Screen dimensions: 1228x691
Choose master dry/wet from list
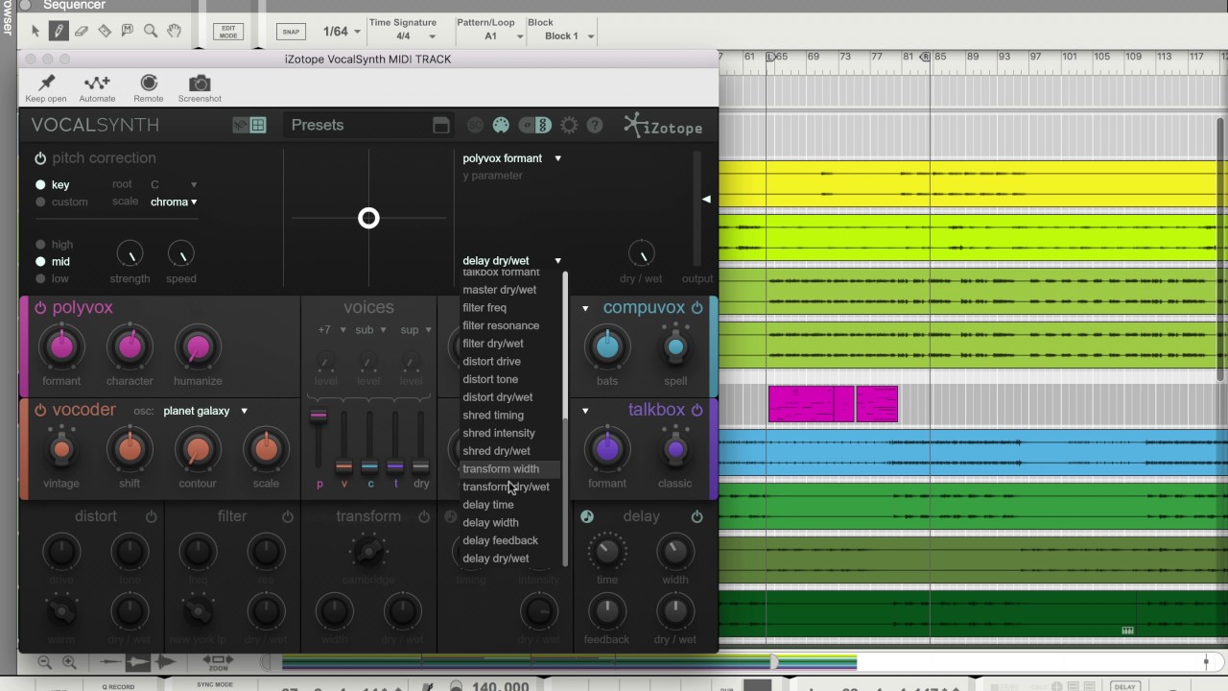tap(499, 290)
